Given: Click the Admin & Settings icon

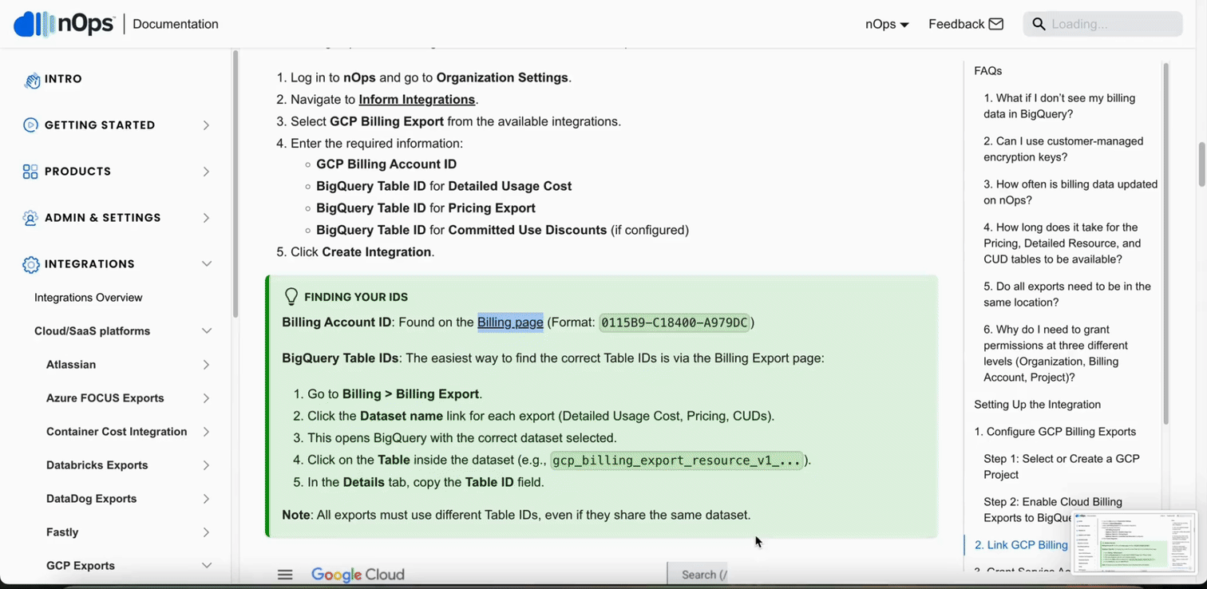Looking at the screenshot, I should coord(30,217).
